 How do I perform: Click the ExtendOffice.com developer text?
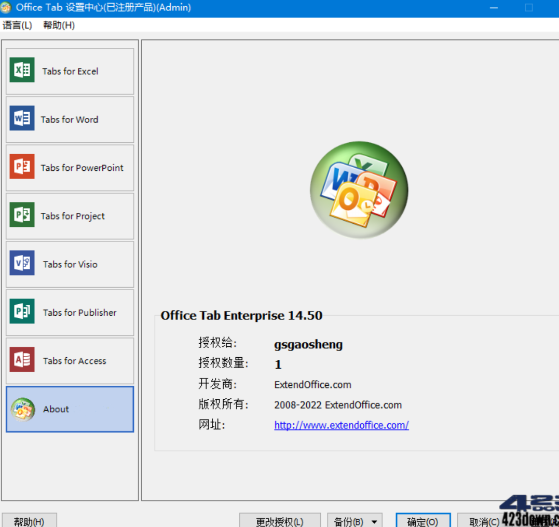click(312, 385)
